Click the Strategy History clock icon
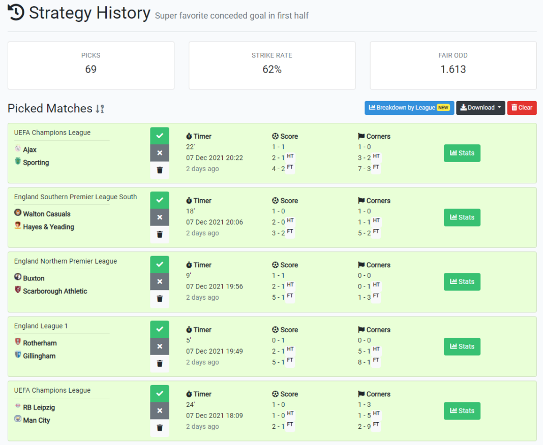Viewport: 543px width, 445px height. tap(15, 12)
